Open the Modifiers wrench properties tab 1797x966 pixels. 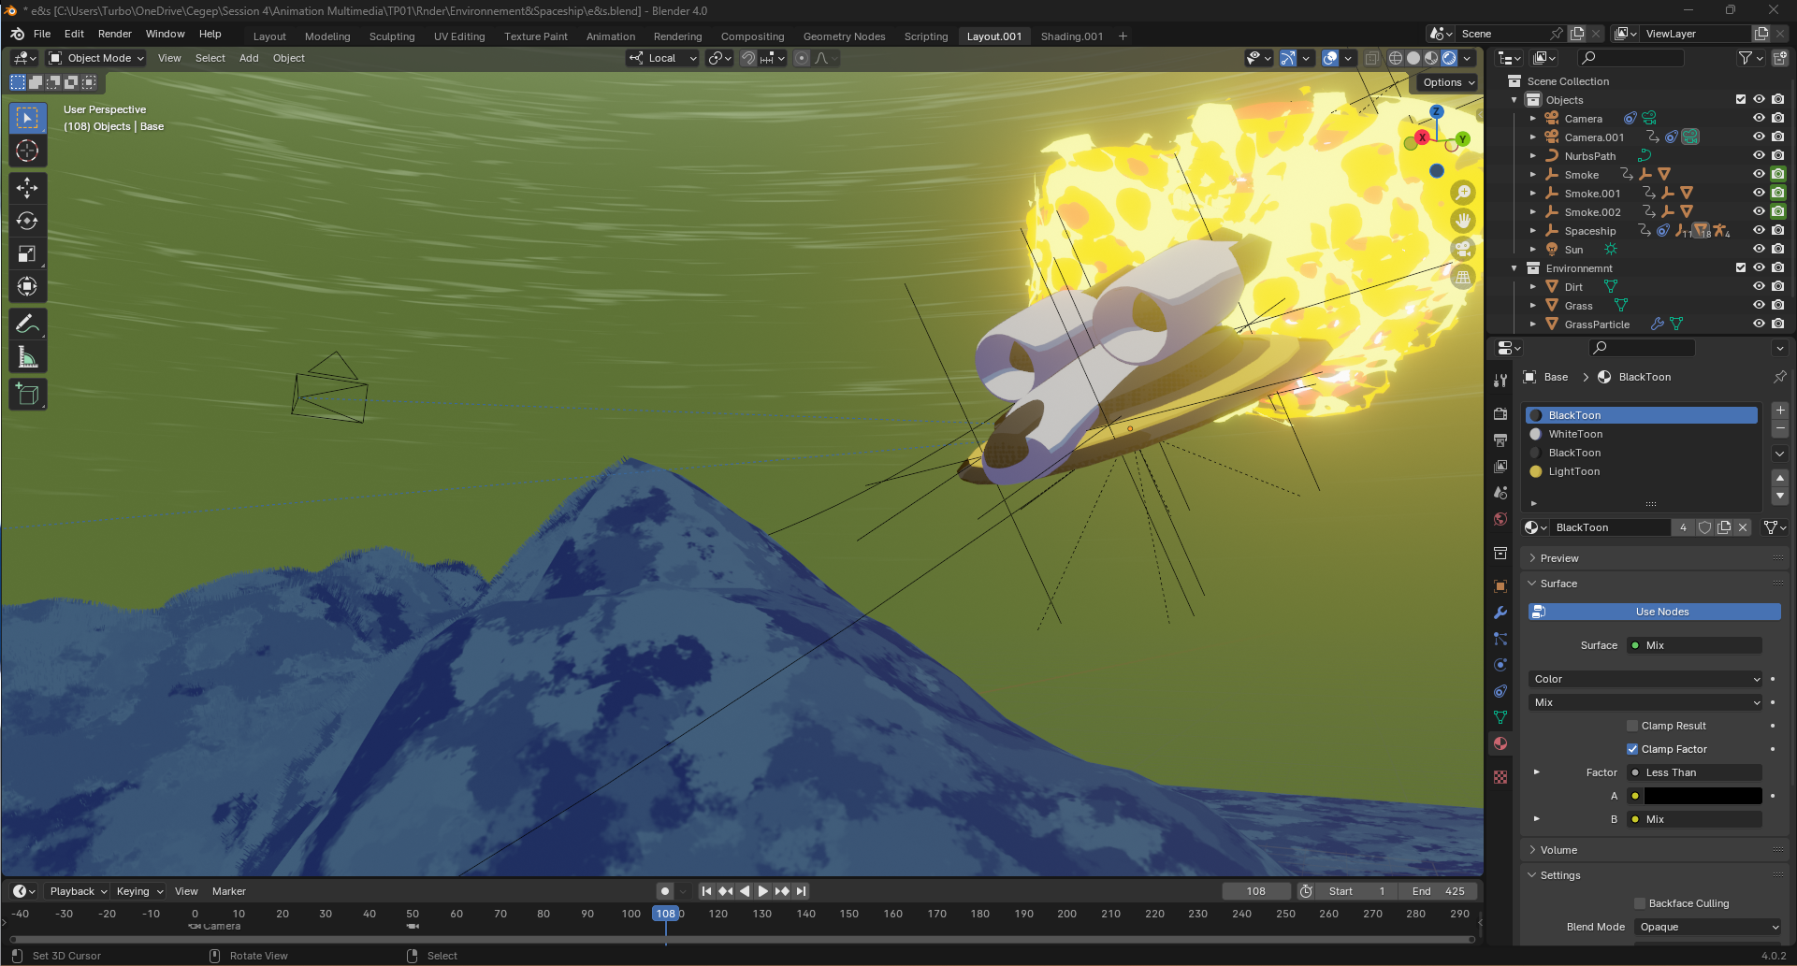click(1500, 613)
